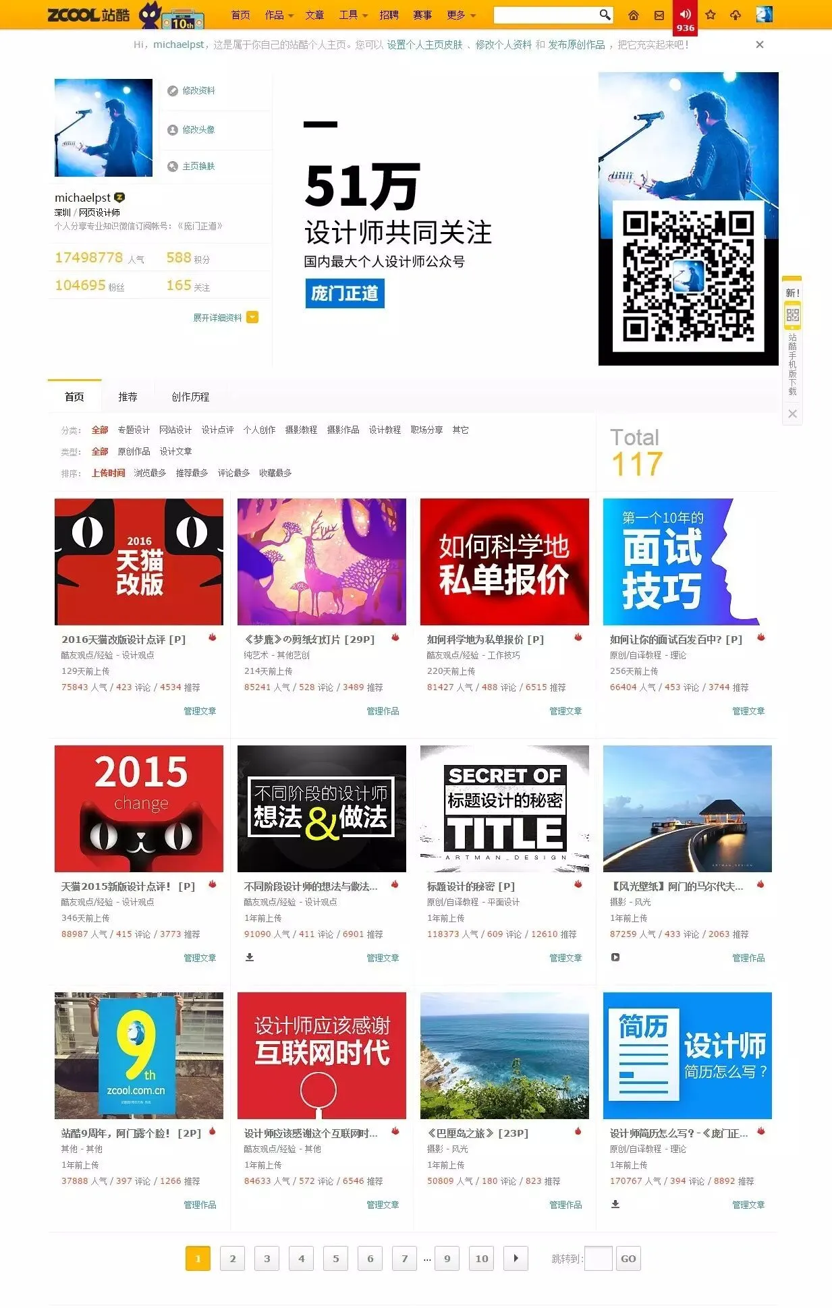The height and width of the screenshot is (1308, 832).
Task: Open the 工具 dropdown menu
Action: coord(353,15)
